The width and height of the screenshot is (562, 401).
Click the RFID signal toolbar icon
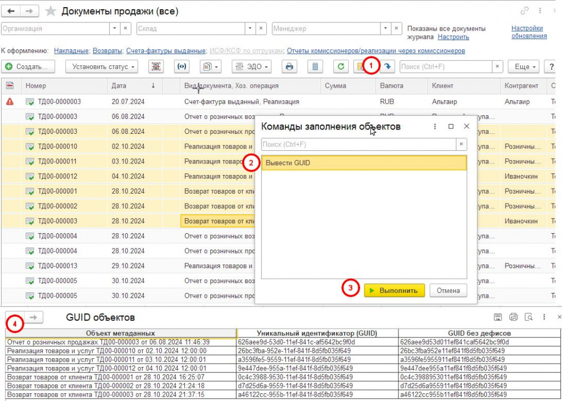tap(182, 67)
